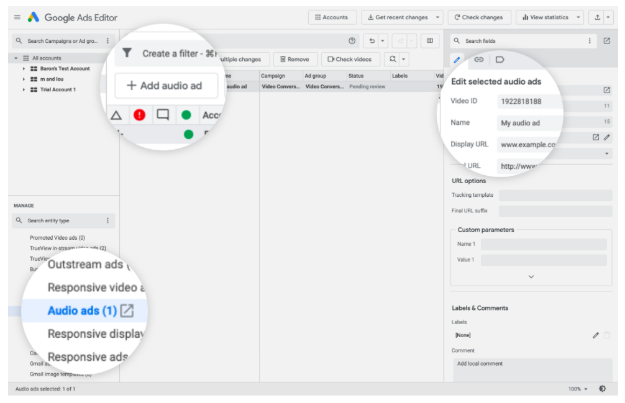Open the hamburger main menu
The width and height of the screenshot is (625, 403).
[x=17, y=17]
